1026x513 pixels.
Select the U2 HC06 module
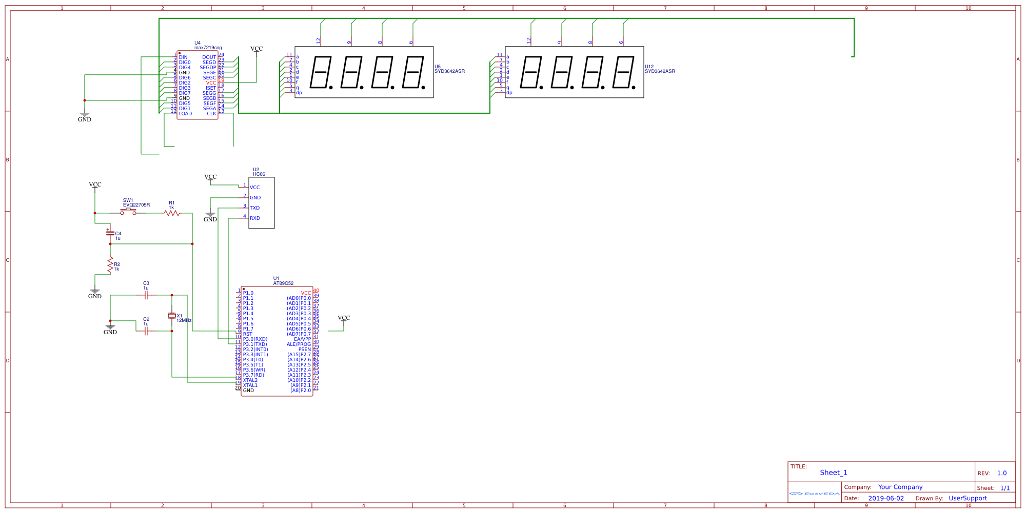(x=262, y=203)
